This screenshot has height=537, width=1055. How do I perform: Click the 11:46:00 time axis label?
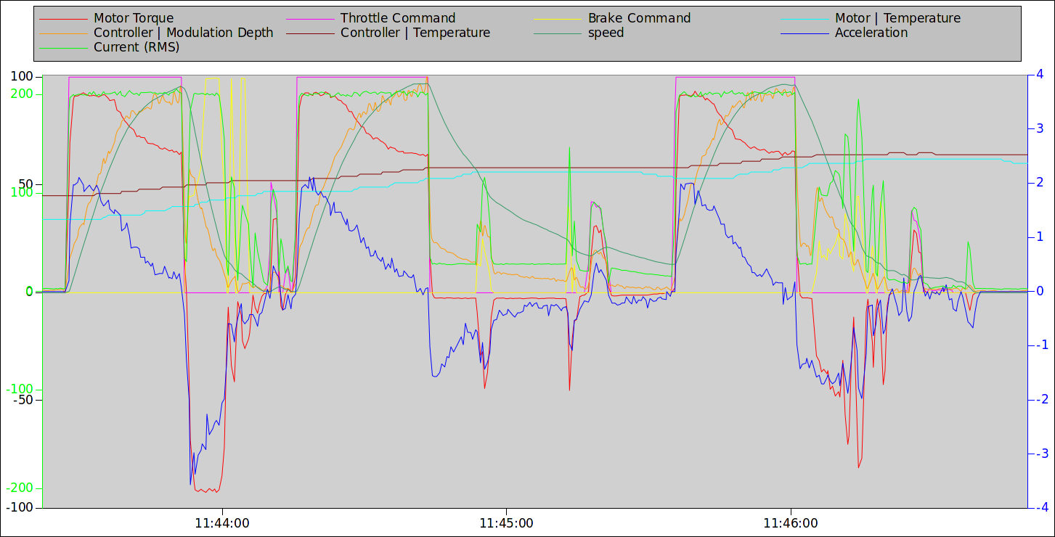coord(791,522)
